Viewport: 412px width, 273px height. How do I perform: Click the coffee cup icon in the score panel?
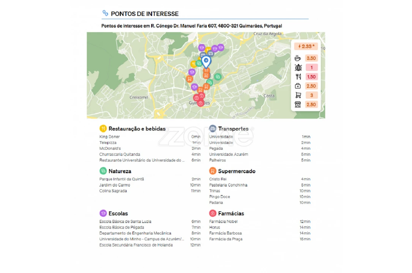[298, 58]
